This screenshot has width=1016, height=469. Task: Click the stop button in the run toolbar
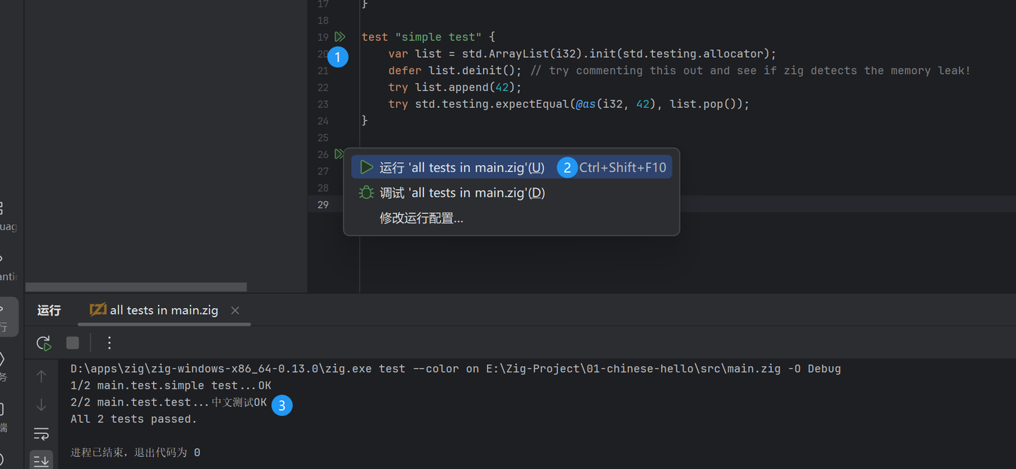[72, 343]
